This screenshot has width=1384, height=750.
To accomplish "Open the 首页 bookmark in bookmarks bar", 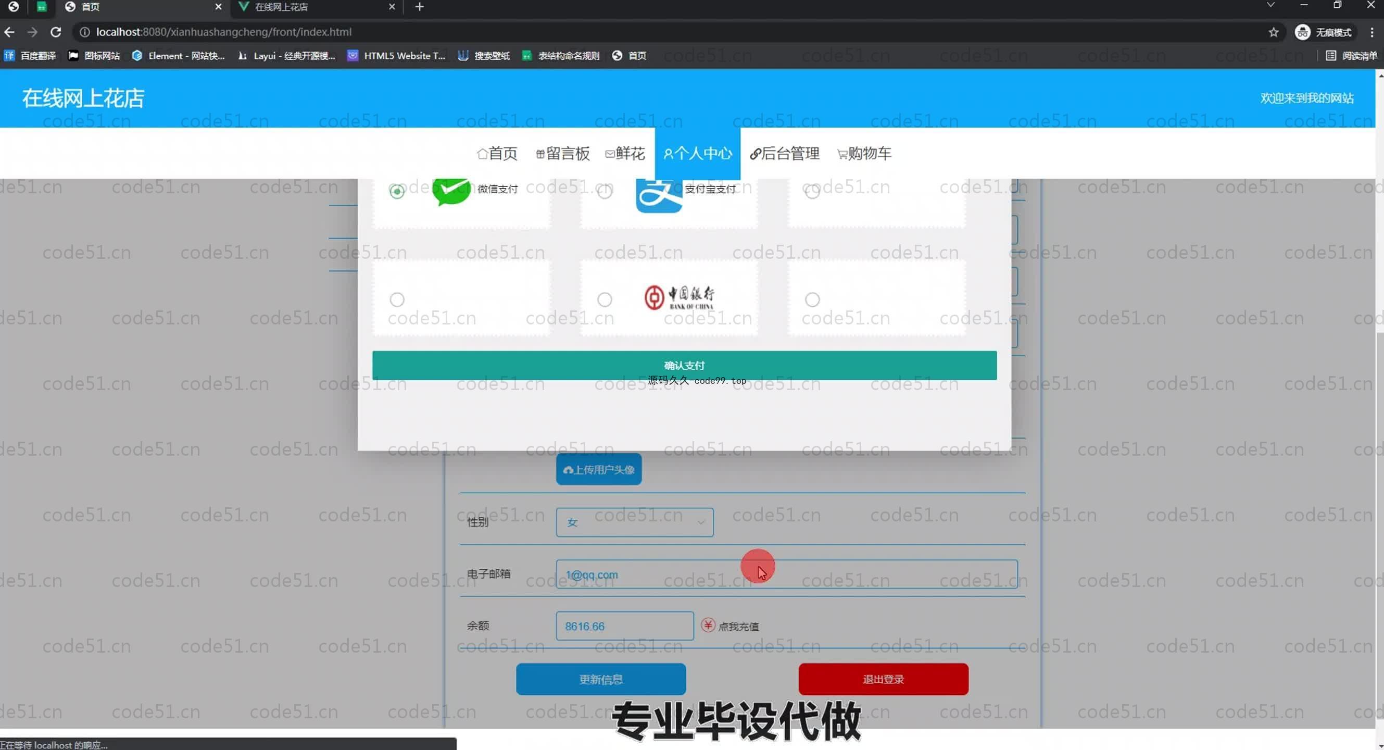I will [629, 56].
